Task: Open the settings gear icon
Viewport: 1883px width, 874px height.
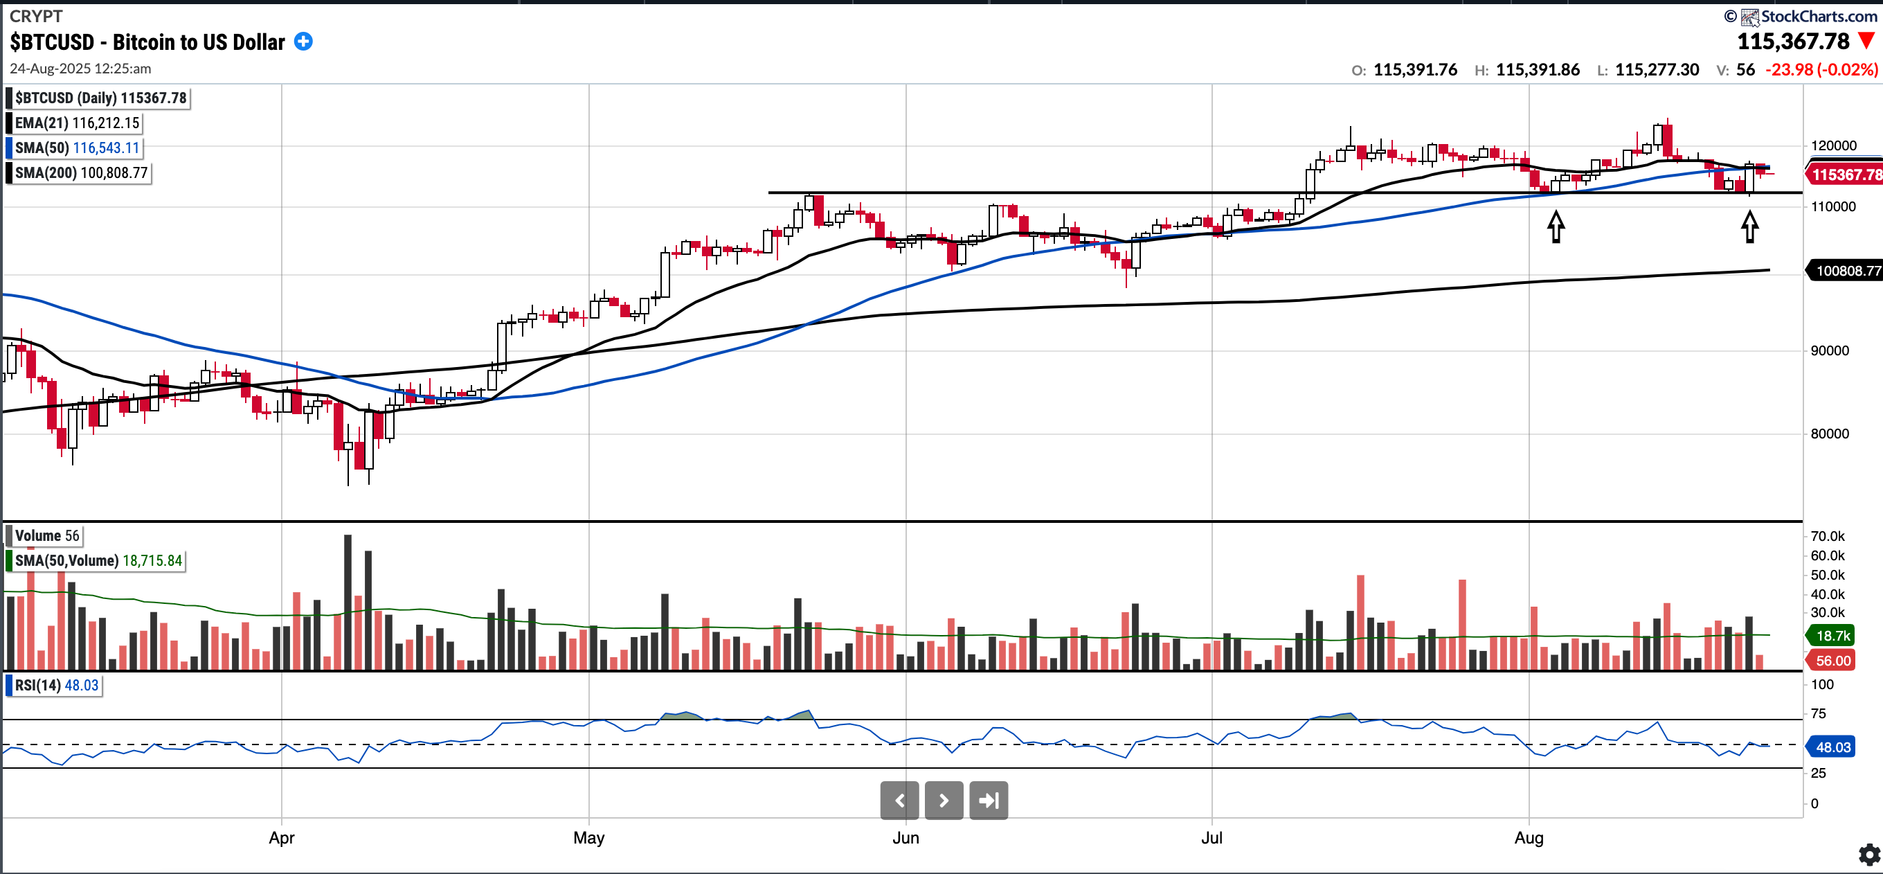Action: [1868, 853]
